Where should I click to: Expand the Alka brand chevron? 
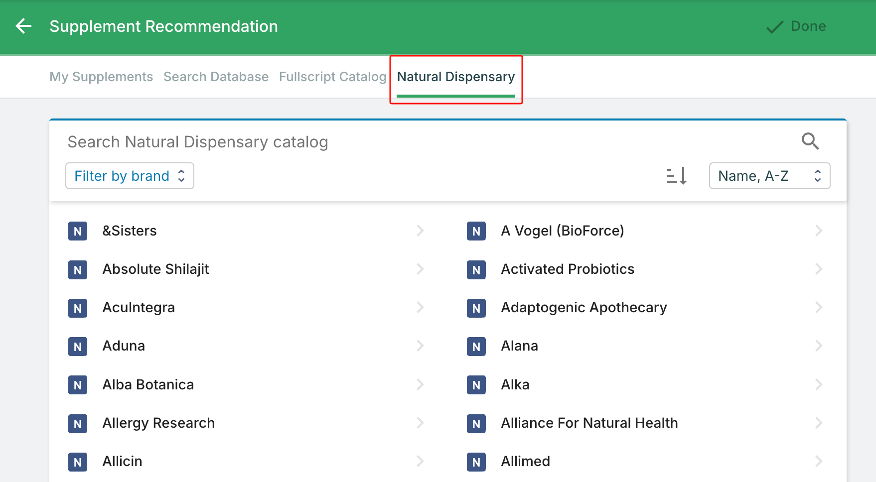(818, 384)
